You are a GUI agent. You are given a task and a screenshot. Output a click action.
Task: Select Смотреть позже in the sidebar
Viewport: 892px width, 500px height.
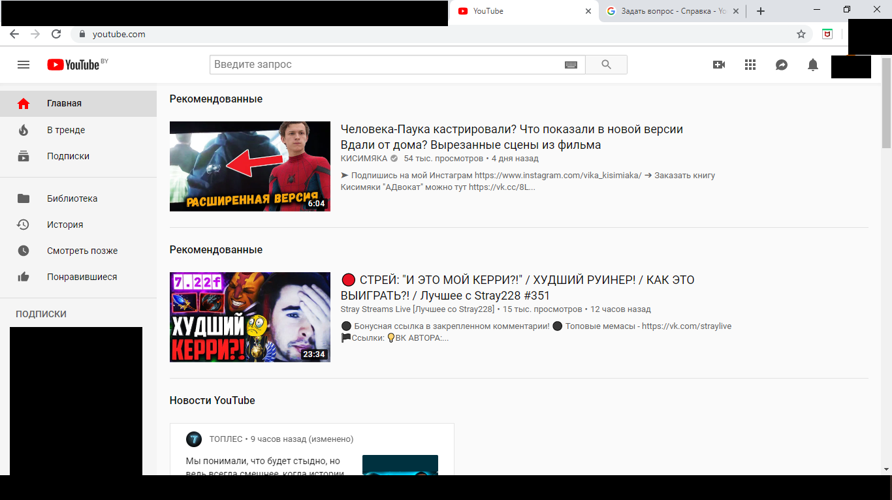(78, 251)
